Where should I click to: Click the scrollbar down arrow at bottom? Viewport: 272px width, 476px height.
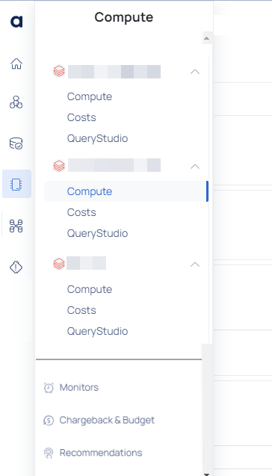(x=207, y=474)
